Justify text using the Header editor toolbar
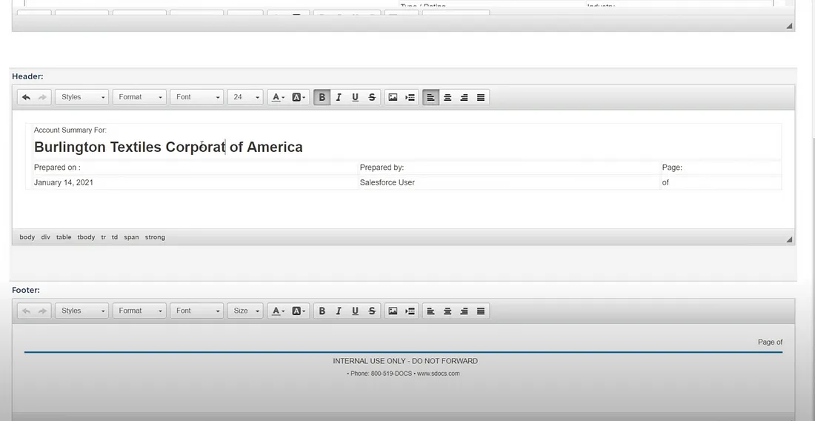Image resolution: width=815 pixels, height=421 pixels. (481, 97)
